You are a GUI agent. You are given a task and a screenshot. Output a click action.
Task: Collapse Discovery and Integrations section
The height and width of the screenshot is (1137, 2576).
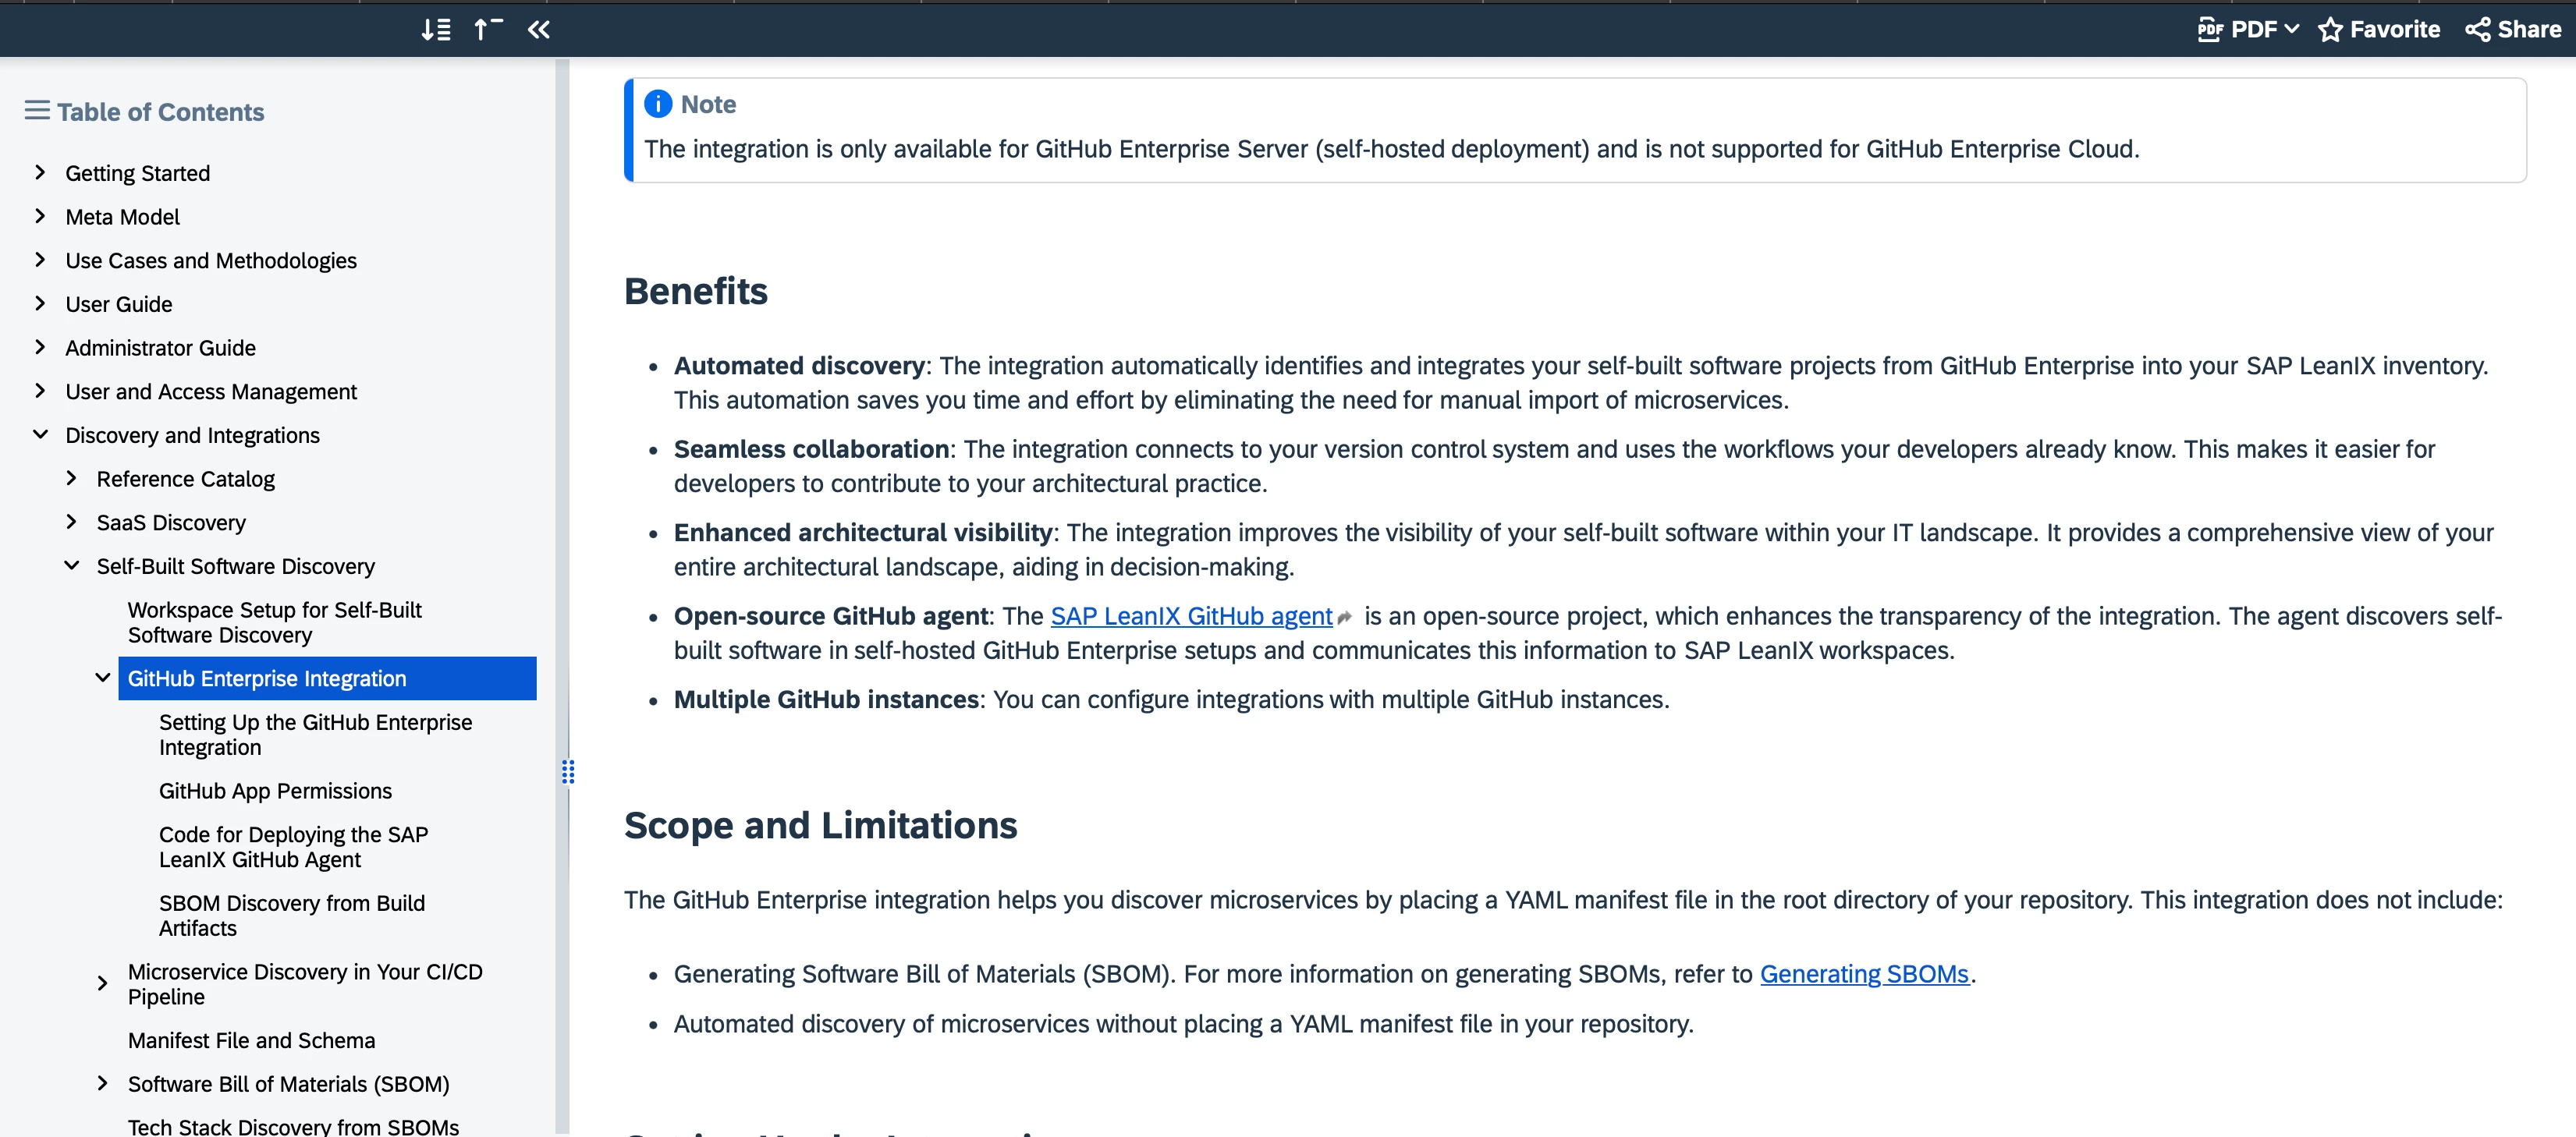coord(40,435)
